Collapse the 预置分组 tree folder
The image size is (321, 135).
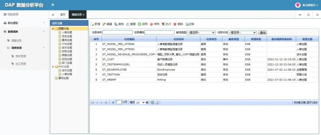[x=53, y=28]
